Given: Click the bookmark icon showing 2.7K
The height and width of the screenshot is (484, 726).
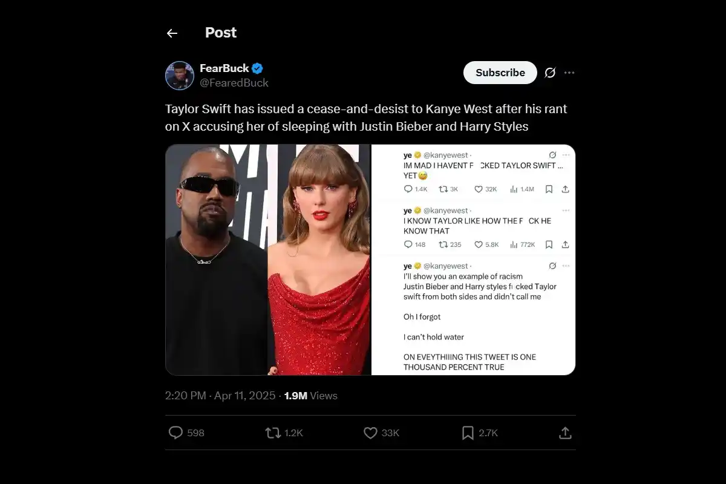Looking at the screenshot, I should [x=467, y=433].
